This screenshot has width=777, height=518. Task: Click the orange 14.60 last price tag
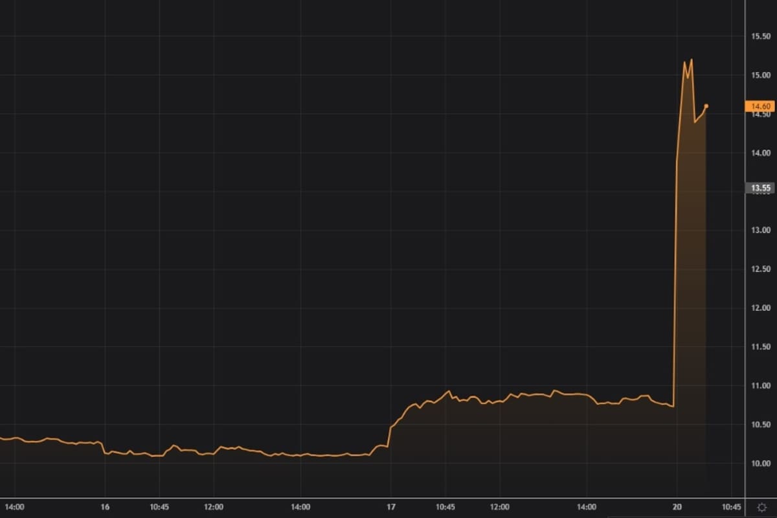tap(759, 106)
